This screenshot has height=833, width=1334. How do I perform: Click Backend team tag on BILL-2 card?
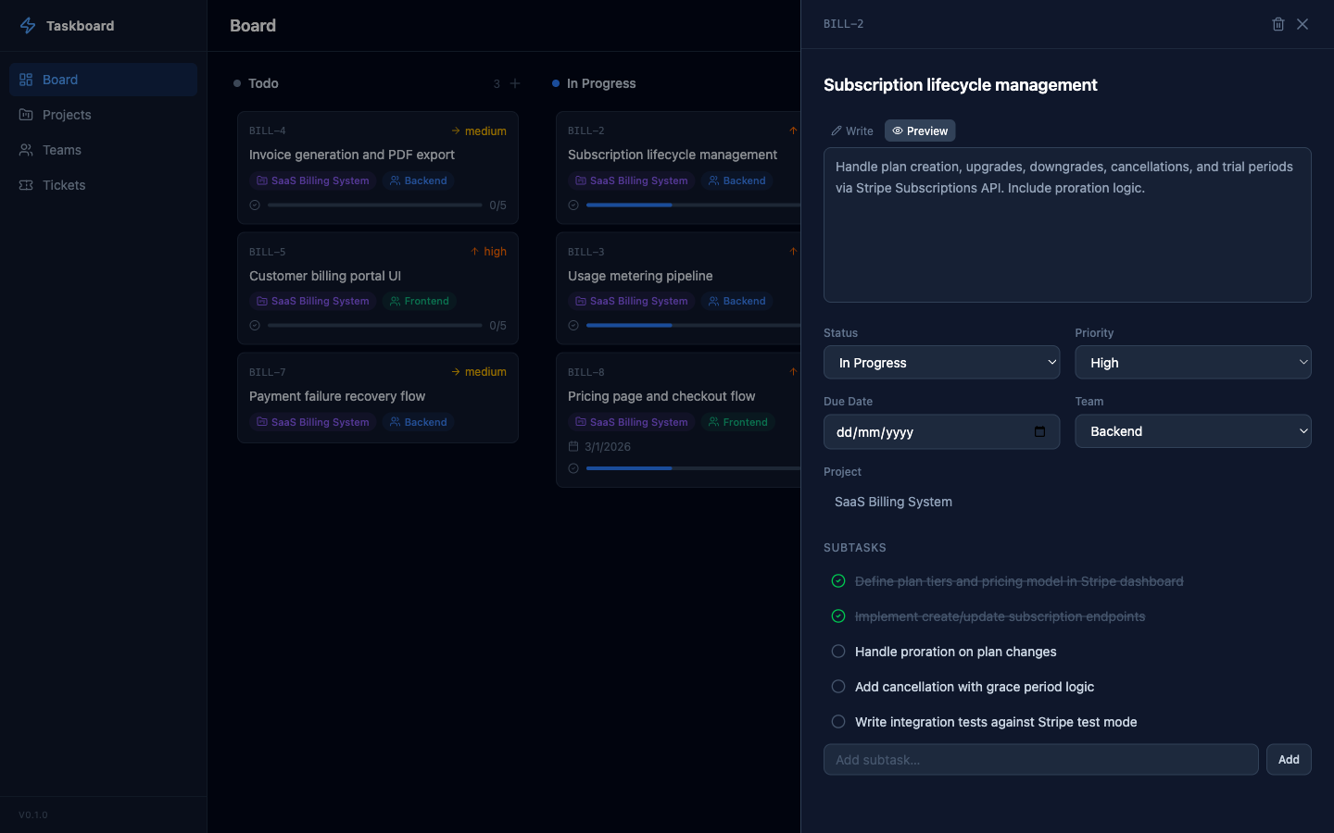736,180
